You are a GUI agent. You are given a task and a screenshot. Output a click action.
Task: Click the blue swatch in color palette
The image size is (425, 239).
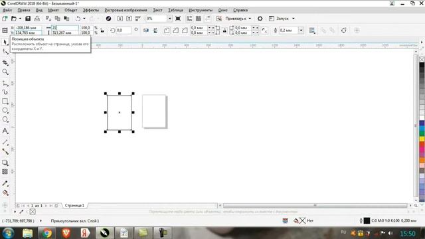[422, 123]
